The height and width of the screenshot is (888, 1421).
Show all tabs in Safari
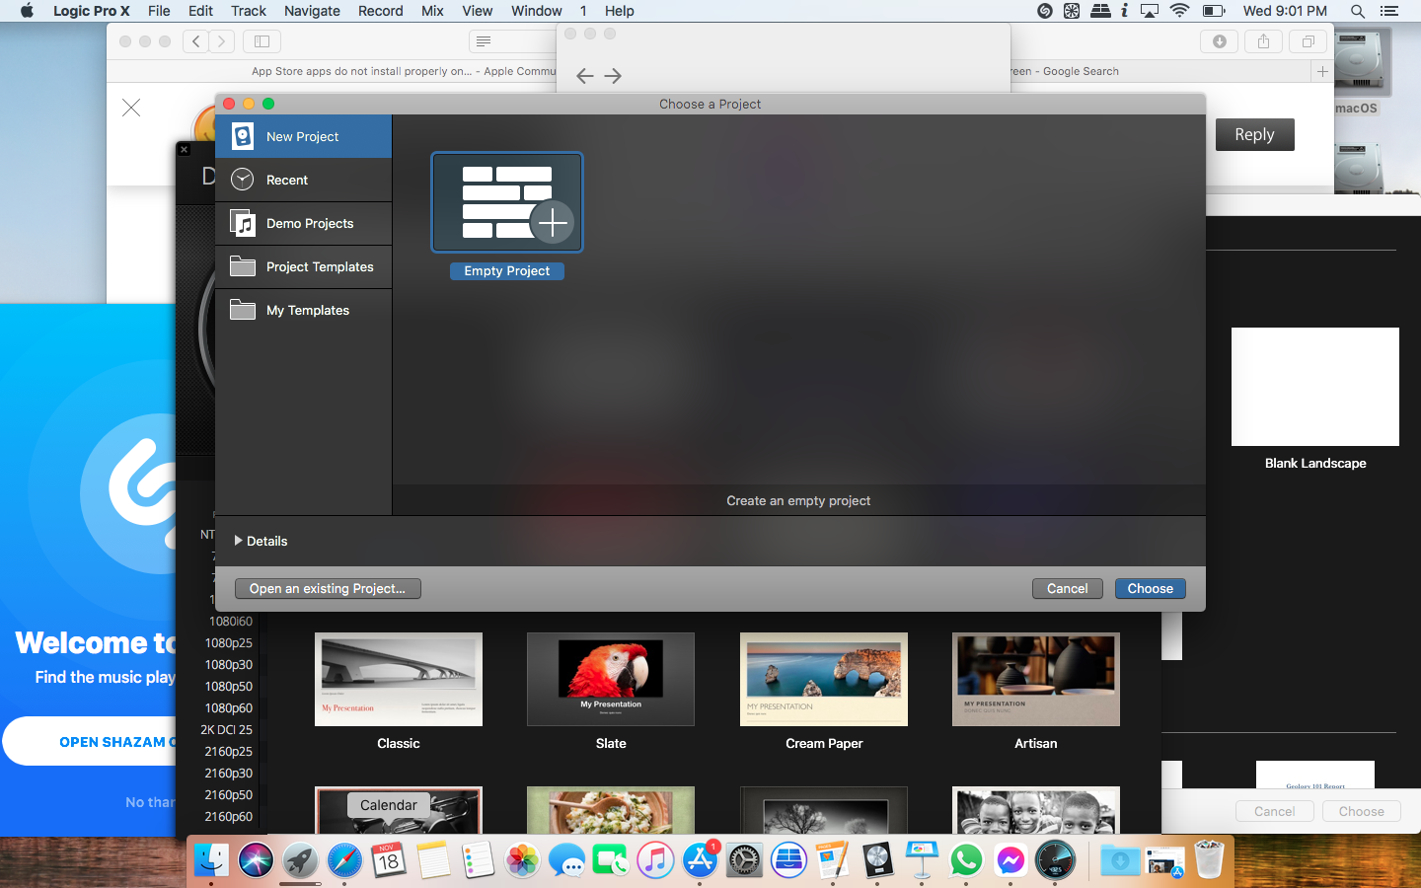coord(1308,41)
